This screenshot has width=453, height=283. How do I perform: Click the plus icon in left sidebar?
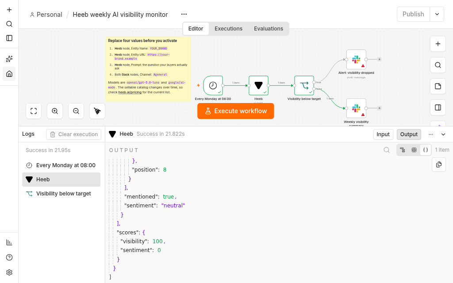pyautogui.click(x=9, y=10)
